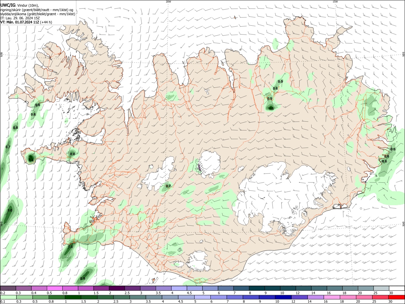Click the 15W longitude label
Image resolution: width=405 pixels, height=304 pixels.
click(335, 2)
